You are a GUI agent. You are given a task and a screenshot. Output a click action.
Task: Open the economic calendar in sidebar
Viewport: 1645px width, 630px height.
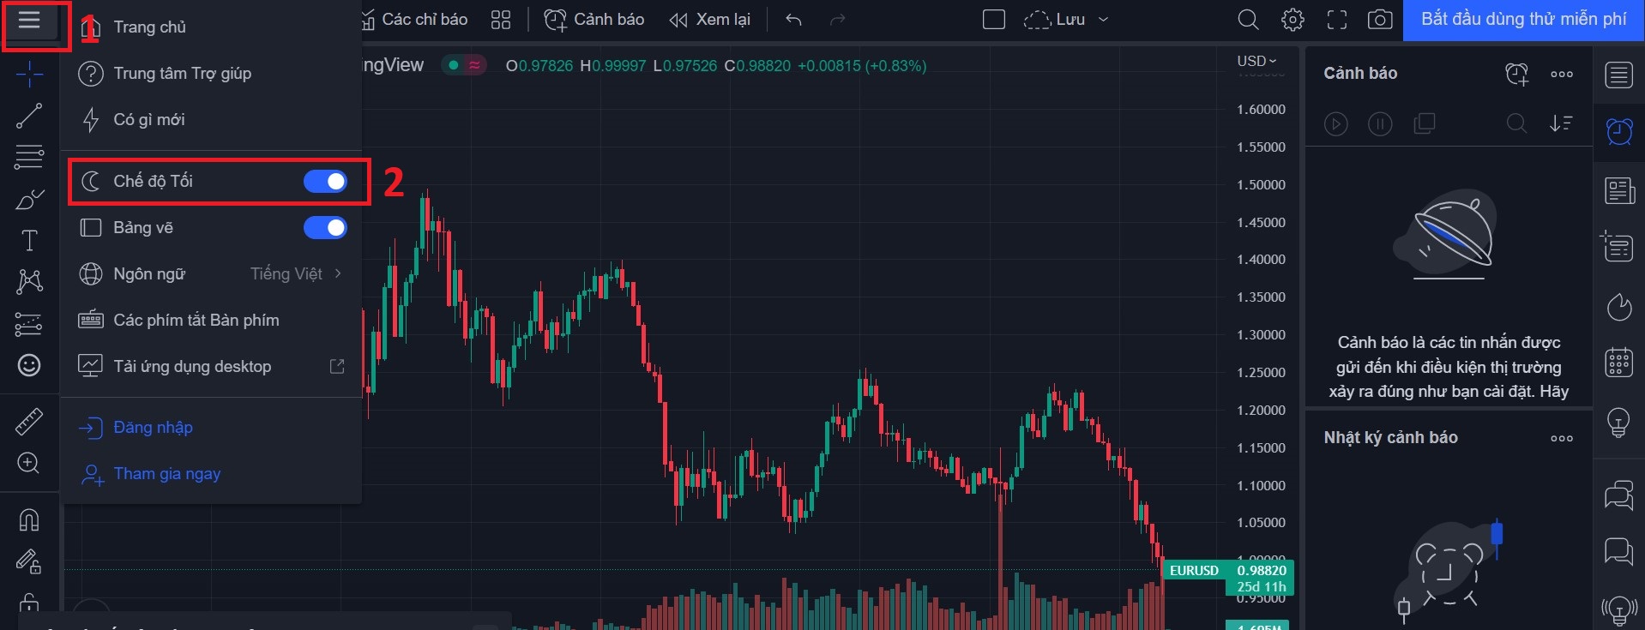tap(1618, 363)
